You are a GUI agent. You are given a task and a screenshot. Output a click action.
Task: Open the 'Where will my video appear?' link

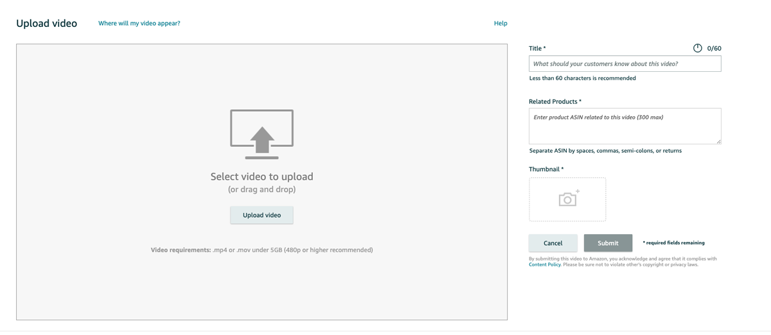(139, 23)
